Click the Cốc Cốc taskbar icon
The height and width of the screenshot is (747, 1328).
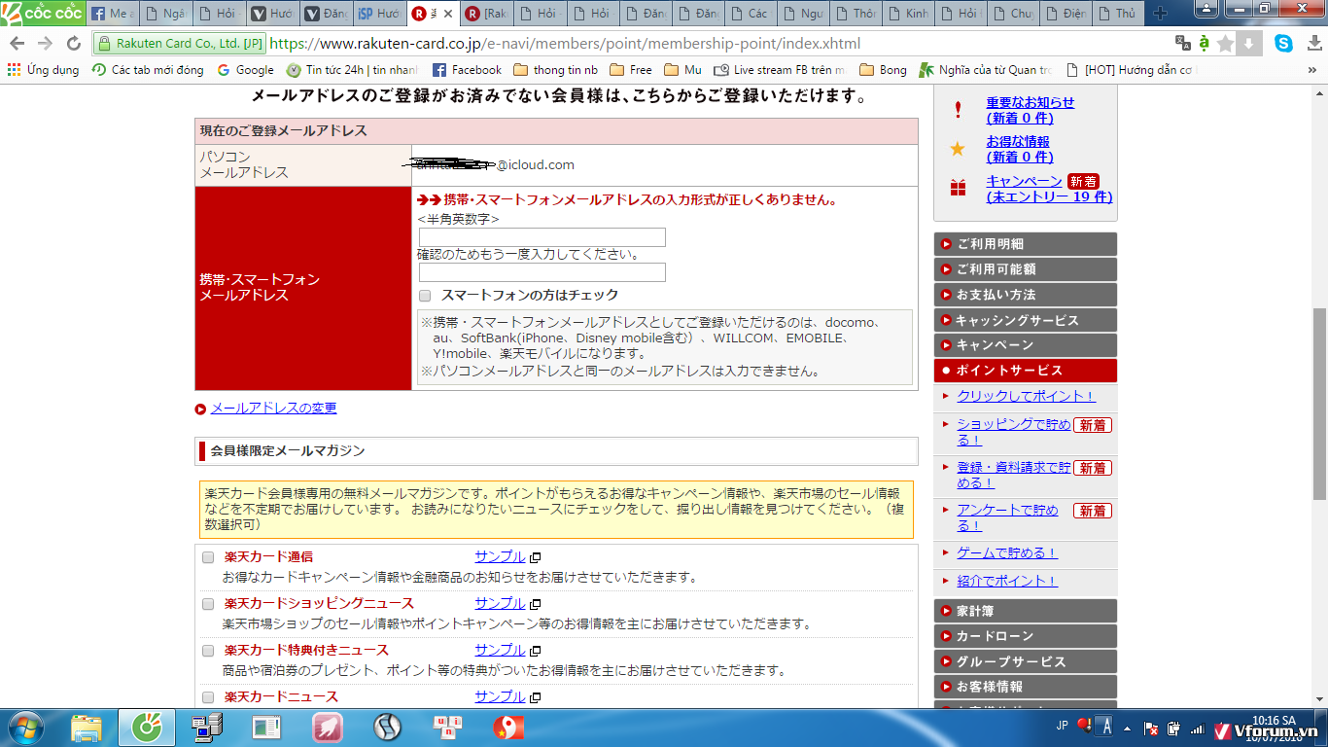[x=147, y=728]
